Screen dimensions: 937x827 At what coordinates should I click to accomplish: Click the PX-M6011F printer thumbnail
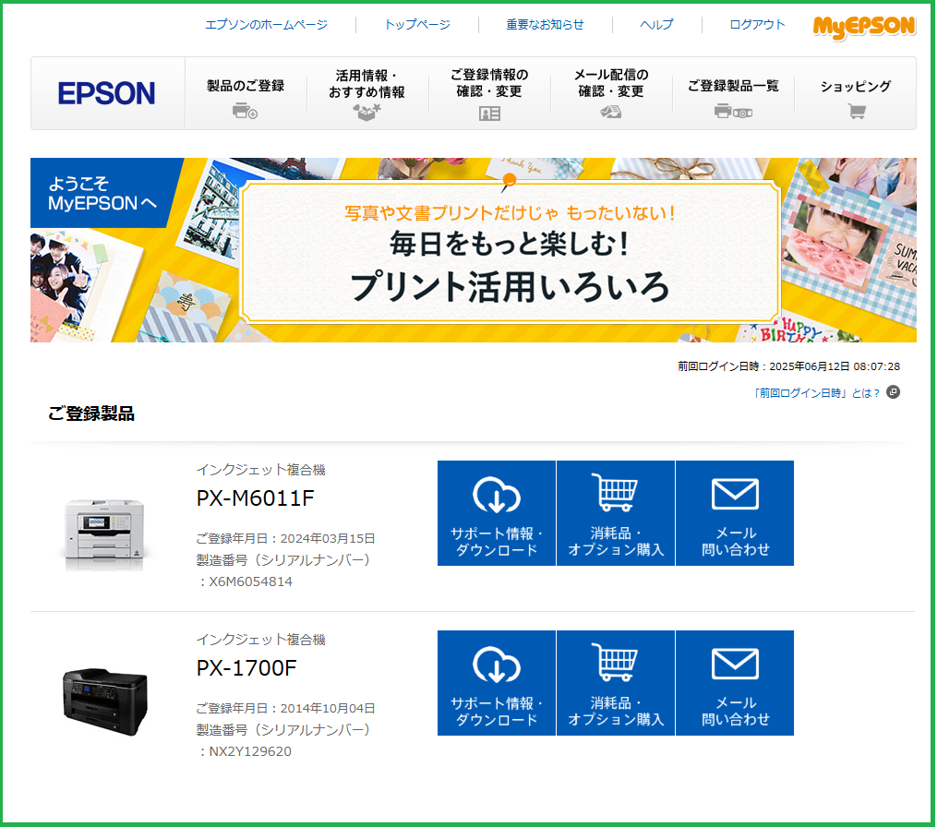pos(104,533)
